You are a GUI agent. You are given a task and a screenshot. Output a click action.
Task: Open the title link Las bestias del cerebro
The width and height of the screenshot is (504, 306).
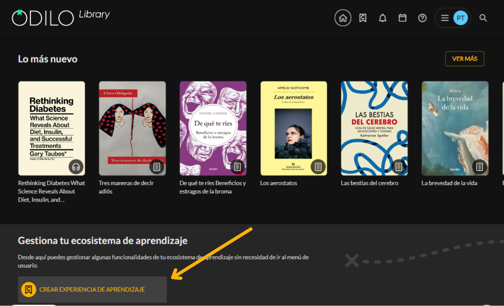click(369, 183)
